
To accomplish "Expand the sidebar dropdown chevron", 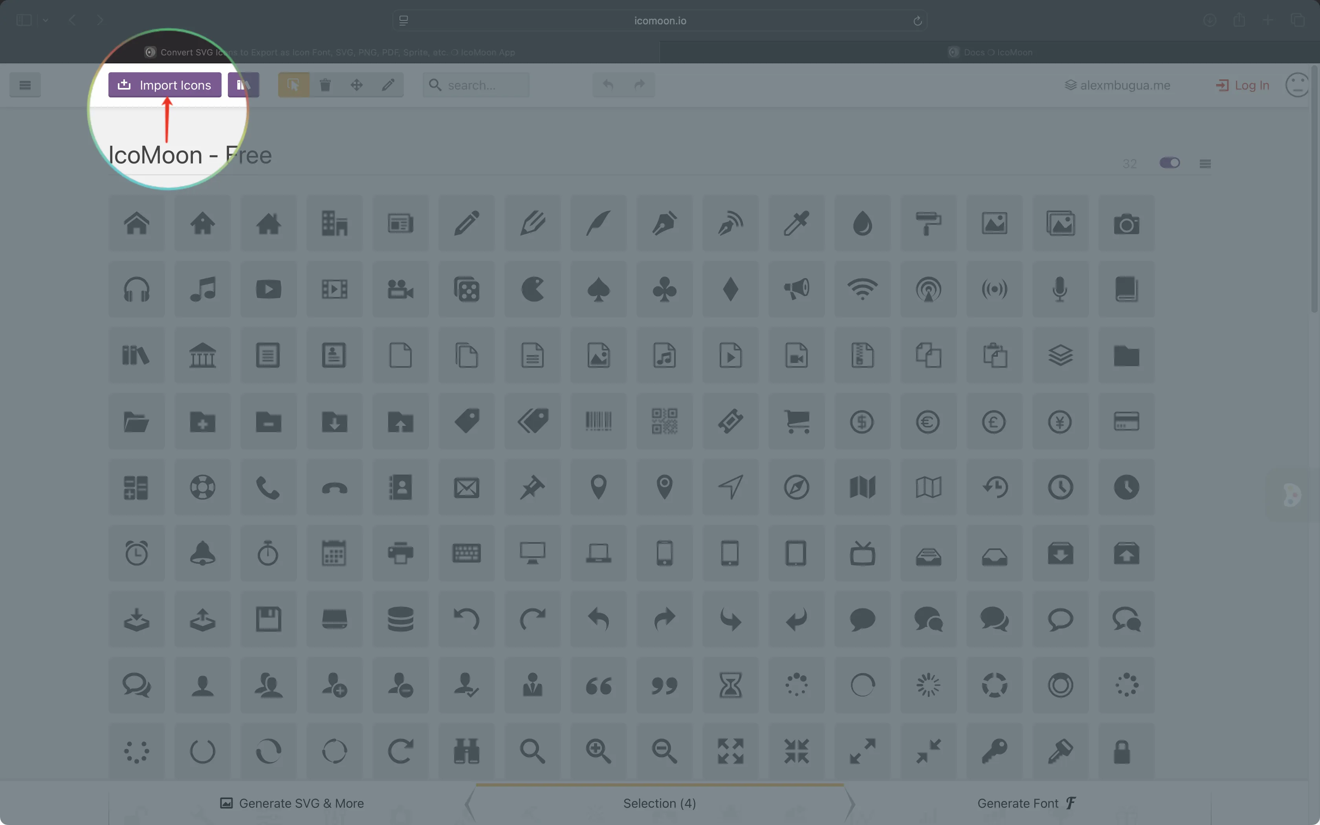I will click(x=45, y=20).
